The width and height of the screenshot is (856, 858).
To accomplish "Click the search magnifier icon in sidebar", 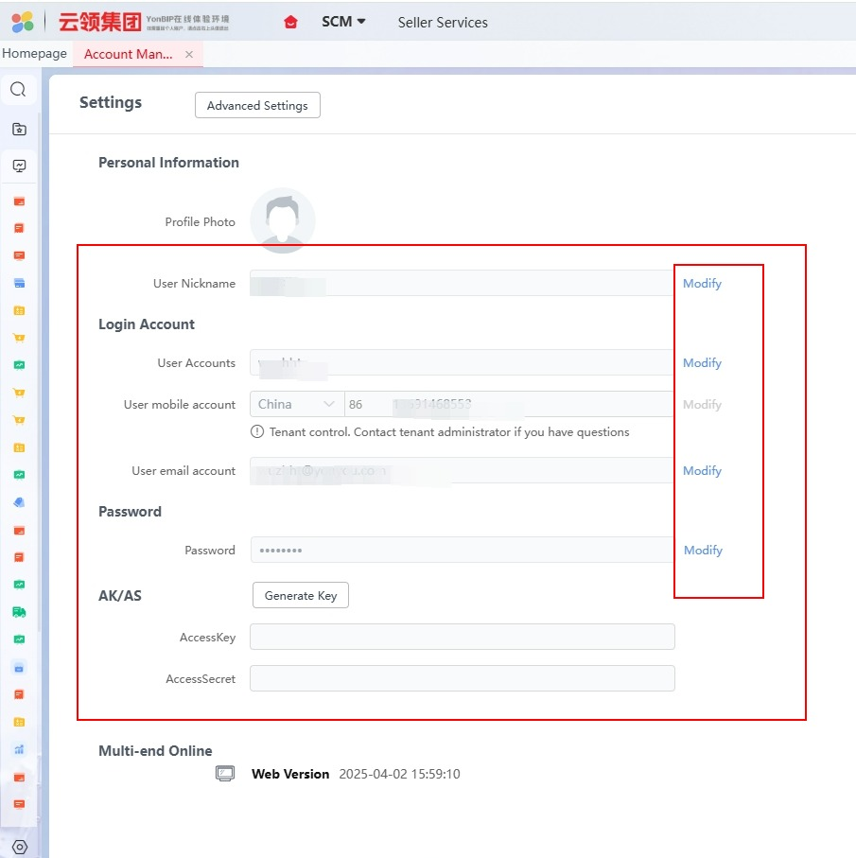I will (18, 90).
